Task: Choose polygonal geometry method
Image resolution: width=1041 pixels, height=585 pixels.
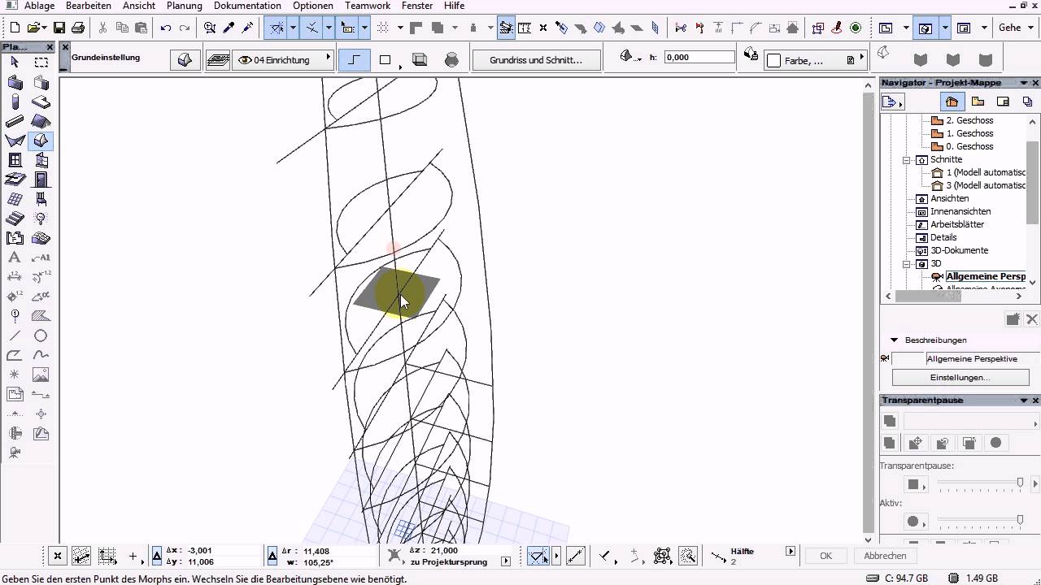Action: 355,60
